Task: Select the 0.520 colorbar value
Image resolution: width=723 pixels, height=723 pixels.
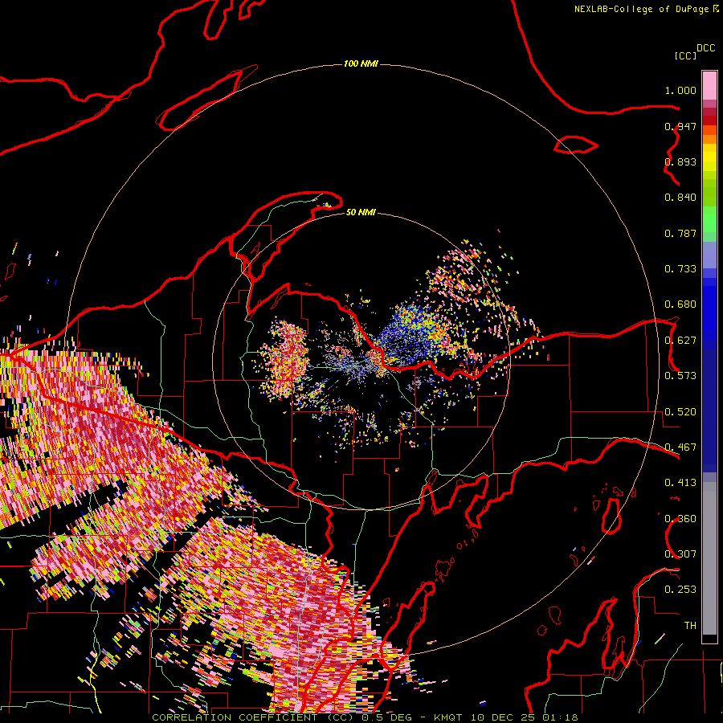Action: [x=680, y=412]
